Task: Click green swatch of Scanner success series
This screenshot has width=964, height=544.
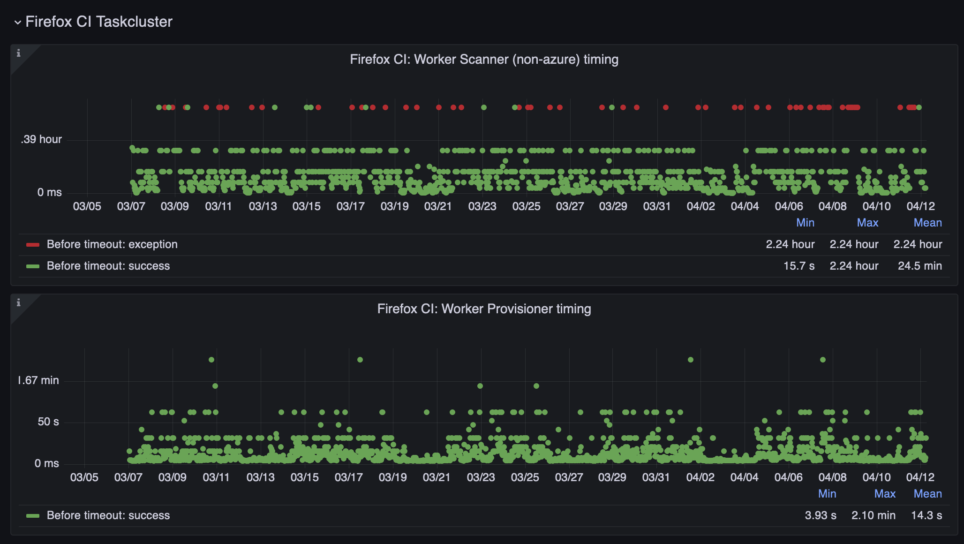Action: (x=33, y=266)
